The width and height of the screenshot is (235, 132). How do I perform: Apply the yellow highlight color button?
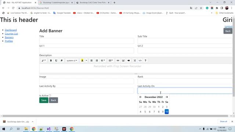82,60
